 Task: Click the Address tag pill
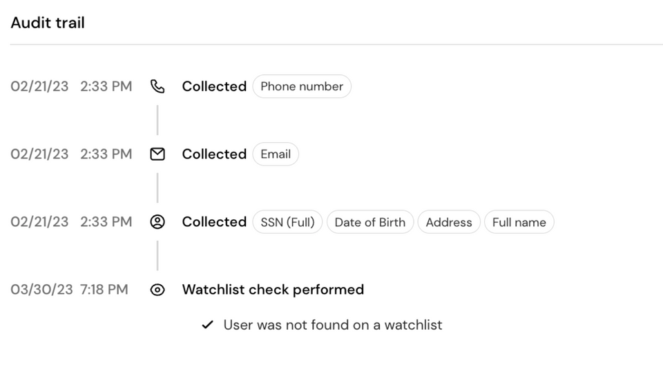click(x=449, y=222)
